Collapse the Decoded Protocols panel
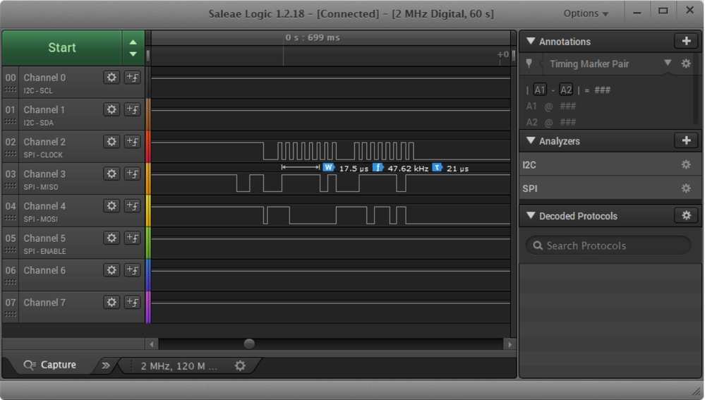This screenshot has width=705, height=400. tap(531, 216)
